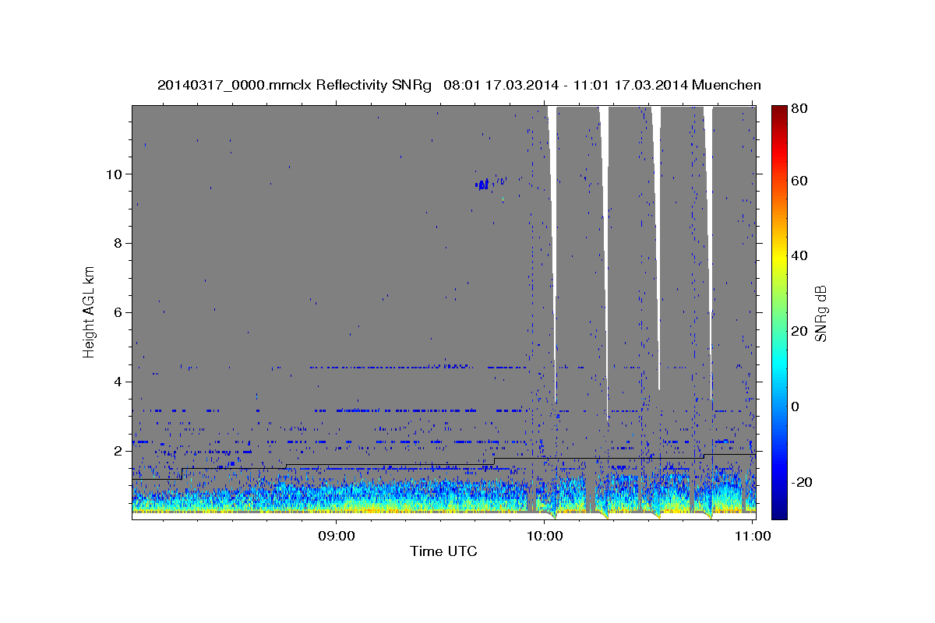Click the dark red top of the colorbar
This screenshot has height=623, width=935.
click(779, 113)
